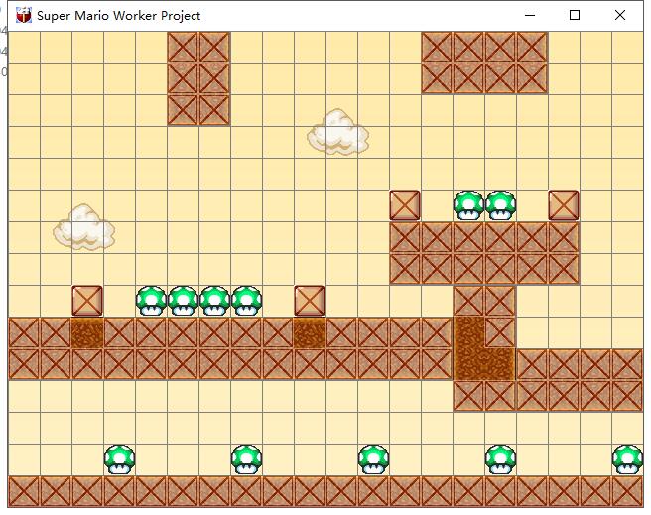This screenshot has width=651, height=515.
Task: Click the light crate block right of the four mushrooms
Action: click(x=310, y=301)
